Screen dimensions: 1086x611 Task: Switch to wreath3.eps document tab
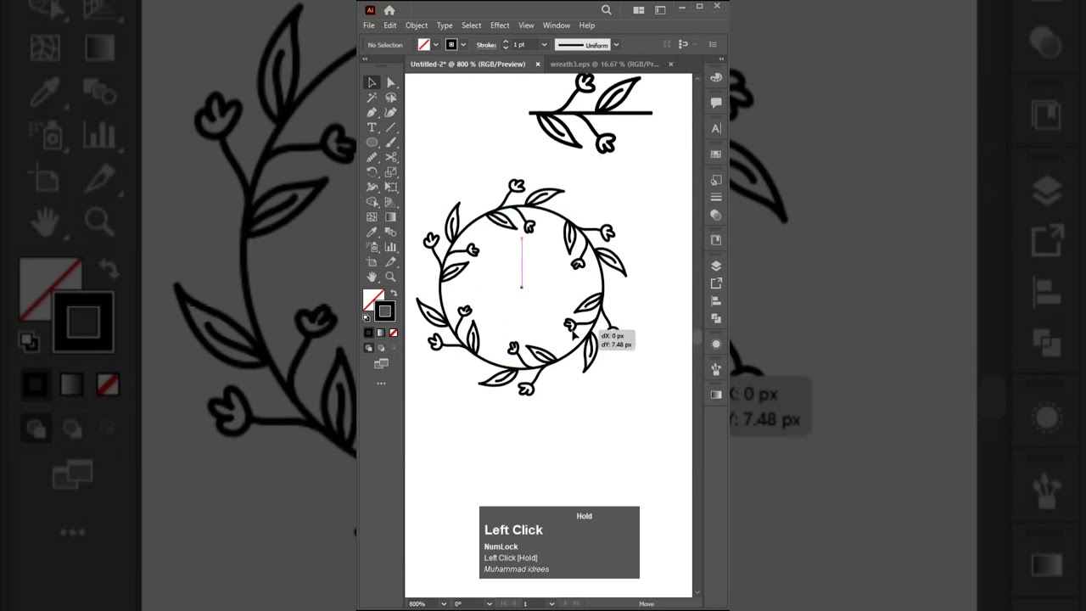coord(604,64)
